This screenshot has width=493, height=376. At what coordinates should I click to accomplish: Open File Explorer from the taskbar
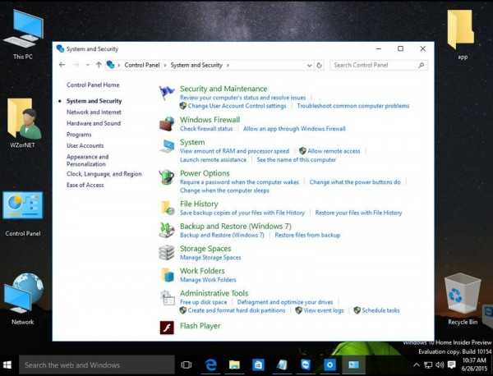pos(234,365)
